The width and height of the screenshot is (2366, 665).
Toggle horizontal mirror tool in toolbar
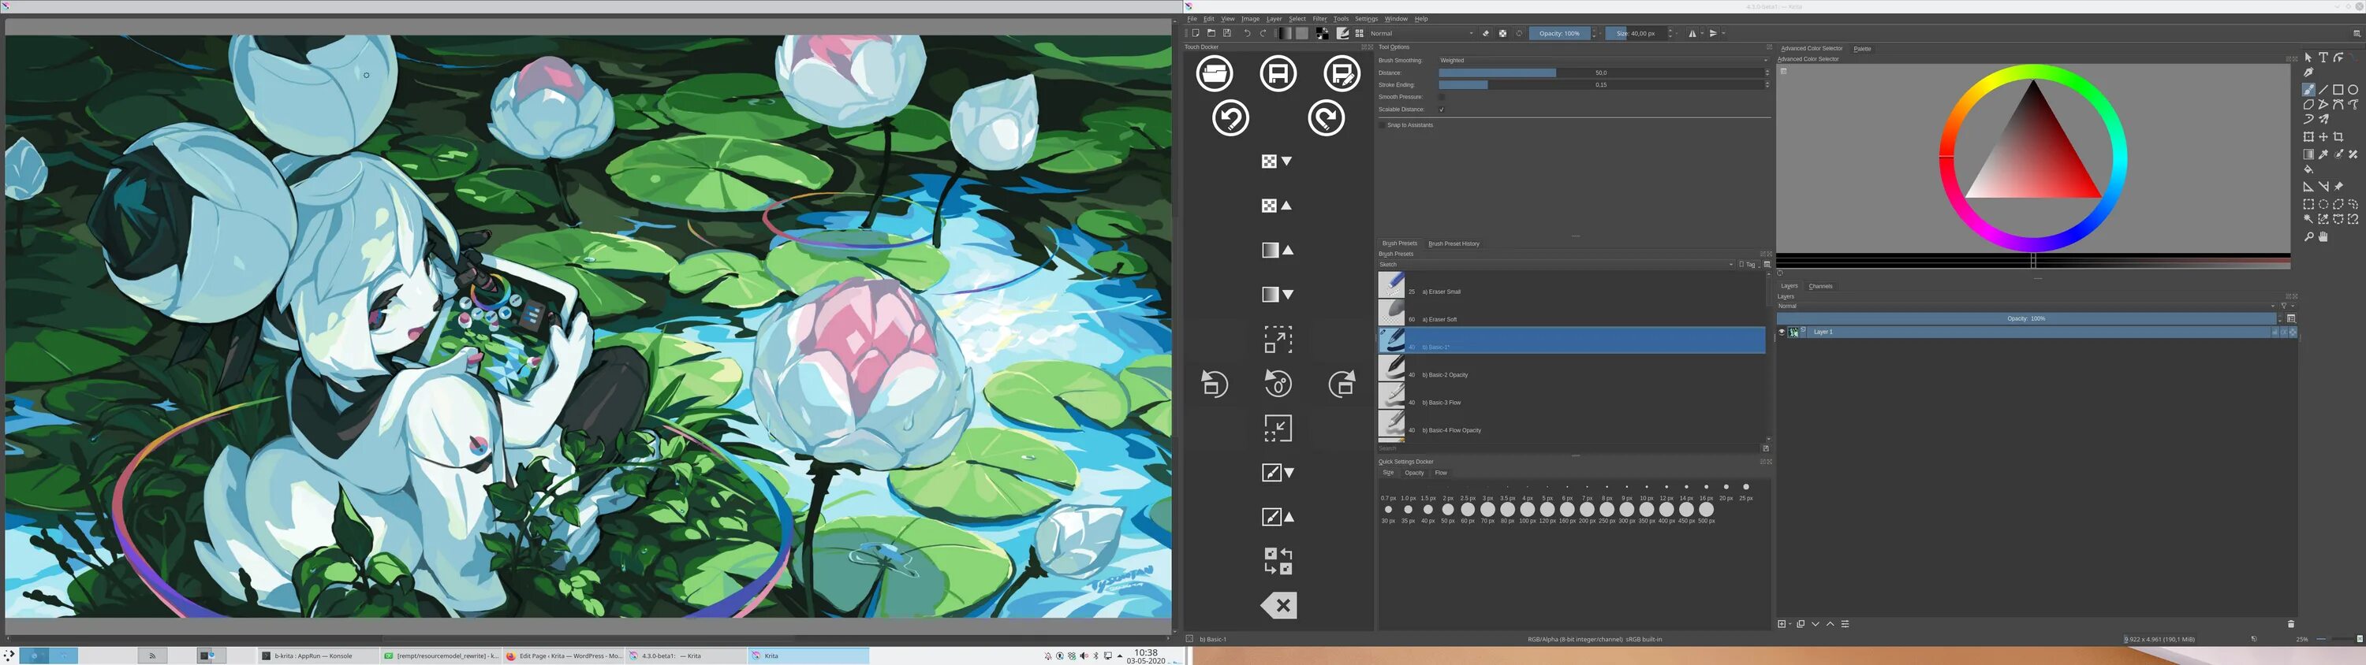pos(1691,33)
